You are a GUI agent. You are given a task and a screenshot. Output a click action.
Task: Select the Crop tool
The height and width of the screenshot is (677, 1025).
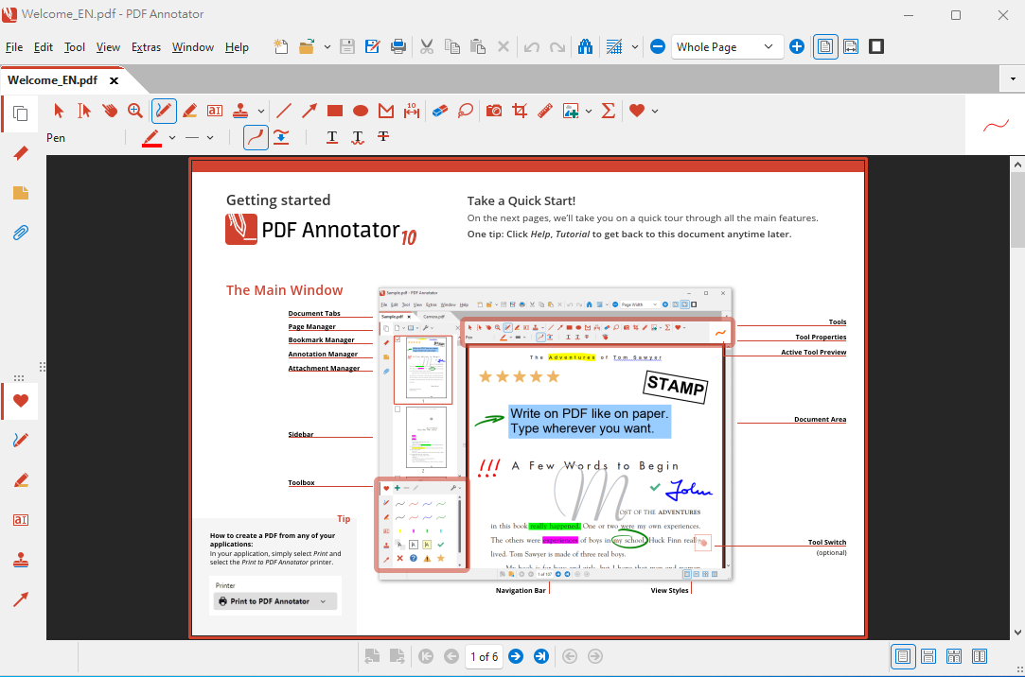[x=520, y=111]
